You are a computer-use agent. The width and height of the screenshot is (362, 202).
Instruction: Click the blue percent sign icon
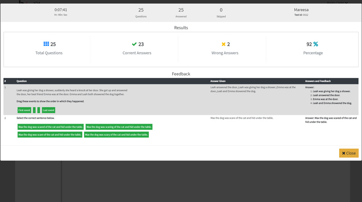(x=316, y=44)
